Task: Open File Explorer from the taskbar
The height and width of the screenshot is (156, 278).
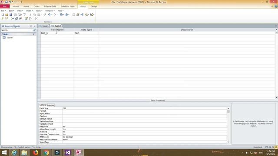Action: pos(24,153)
